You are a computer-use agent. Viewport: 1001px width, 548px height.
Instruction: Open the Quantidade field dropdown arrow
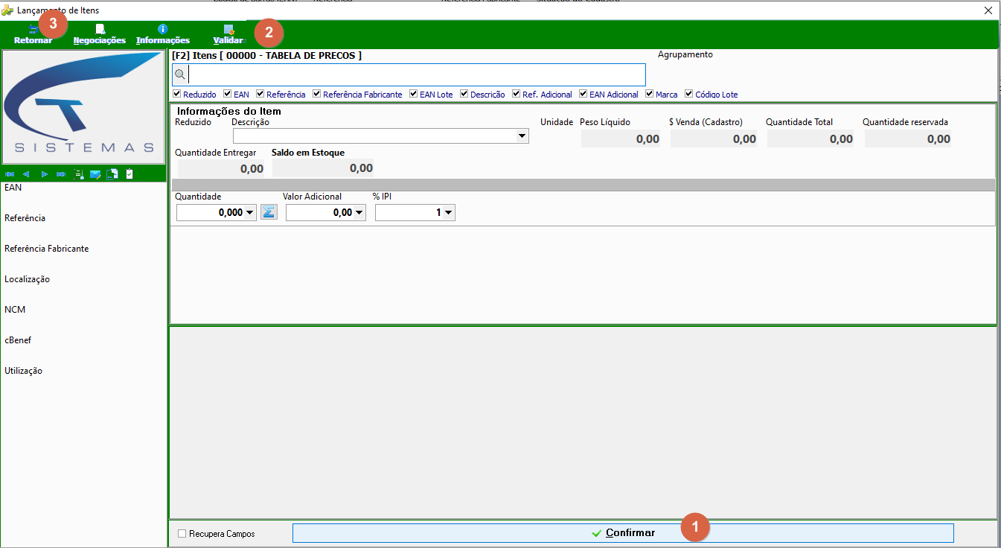coord(250,213)
